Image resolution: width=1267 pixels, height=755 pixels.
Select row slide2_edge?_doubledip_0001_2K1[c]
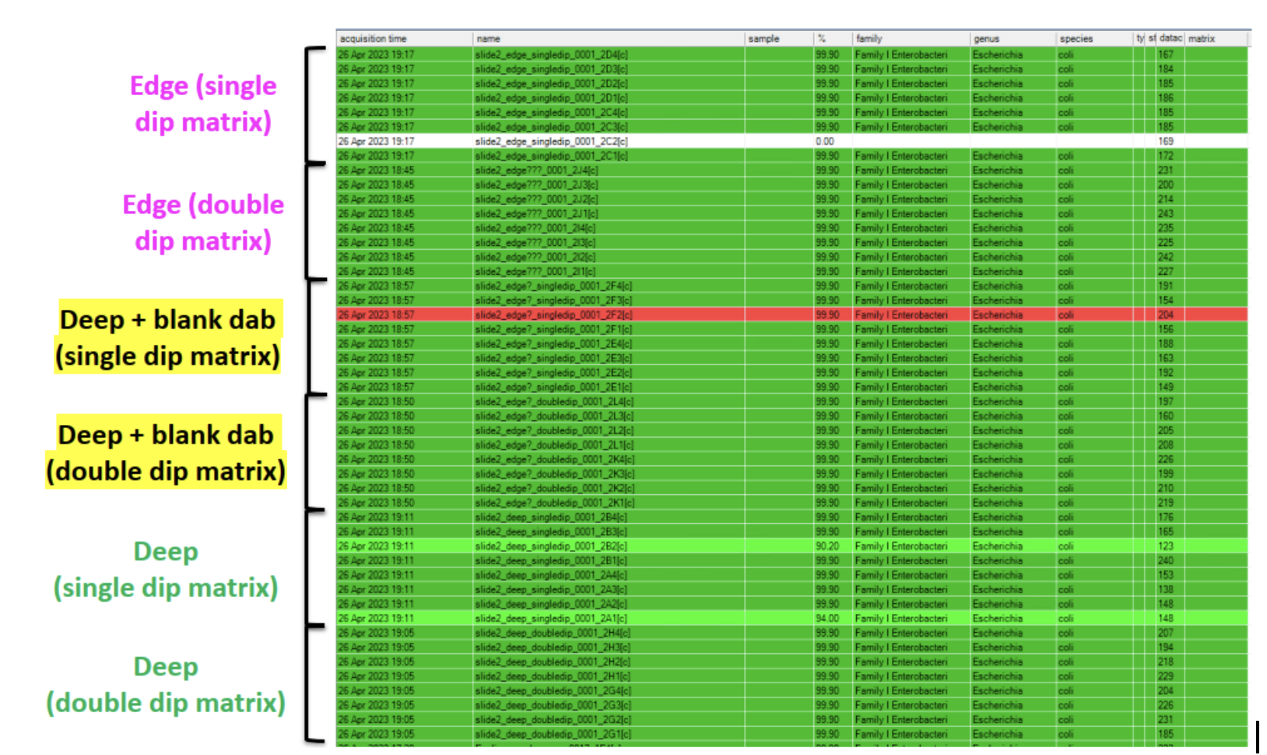792,503
